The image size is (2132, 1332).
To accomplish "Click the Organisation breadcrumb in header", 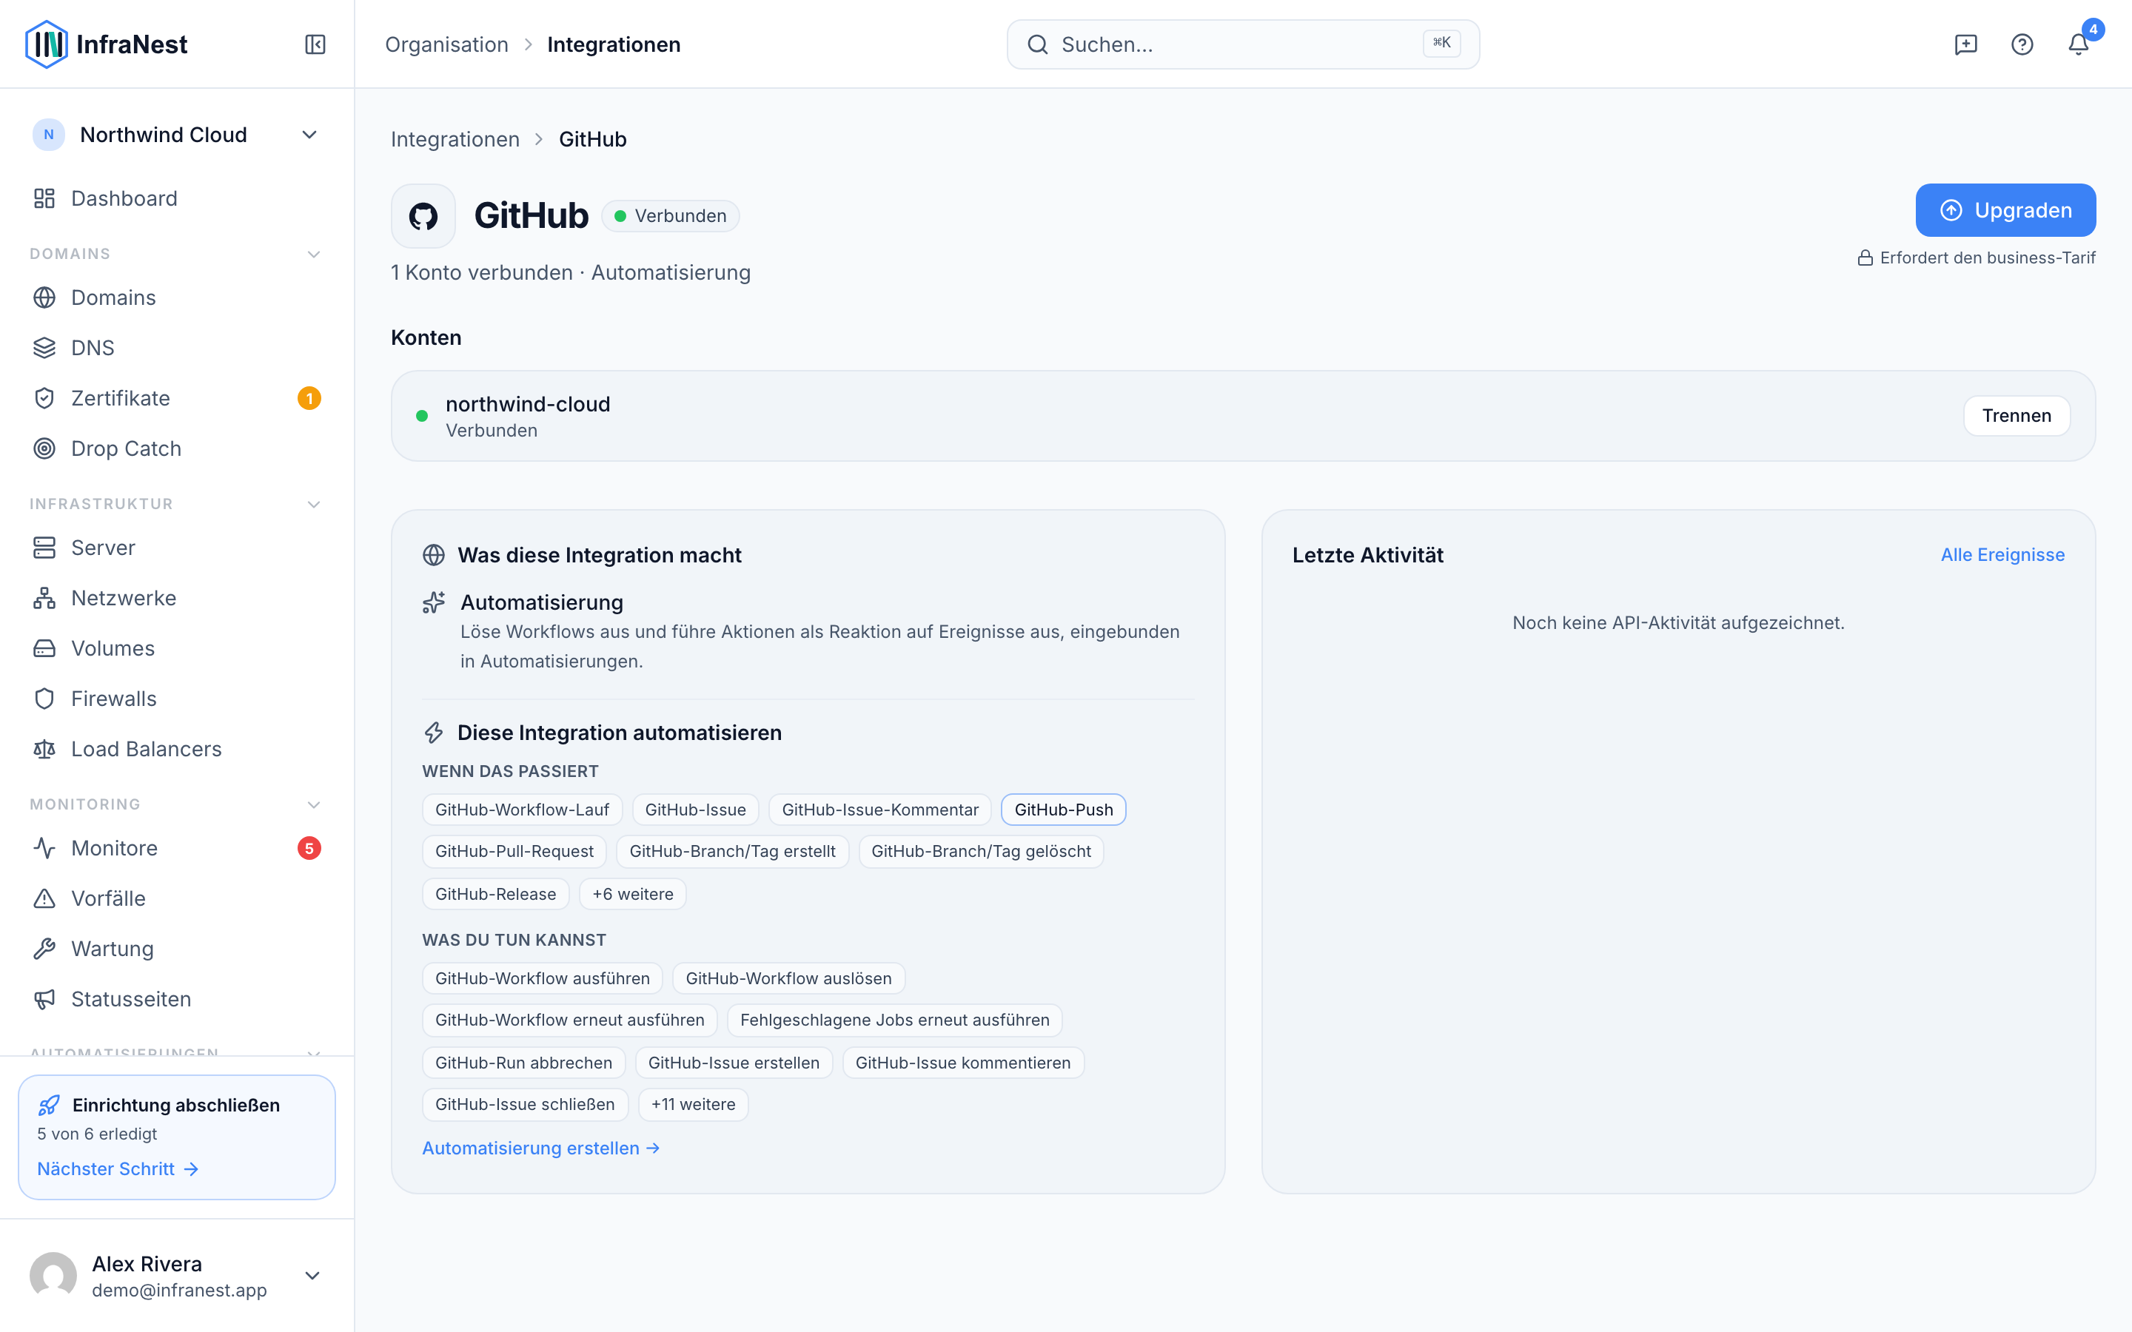I will 446,44.
